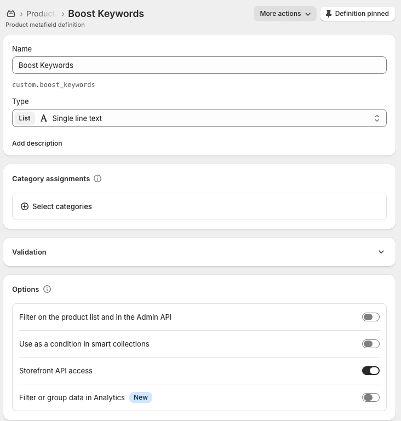
Task: Click the metafields home icon in breadcrumb
Action: [x=10, y=14]
